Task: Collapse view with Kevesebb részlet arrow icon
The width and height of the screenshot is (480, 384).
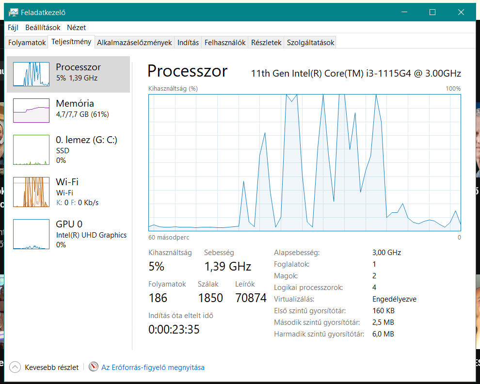Action: click(x=15, y=367)
